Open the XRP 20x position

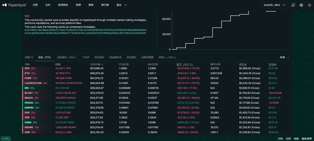(x=30, y=118)
